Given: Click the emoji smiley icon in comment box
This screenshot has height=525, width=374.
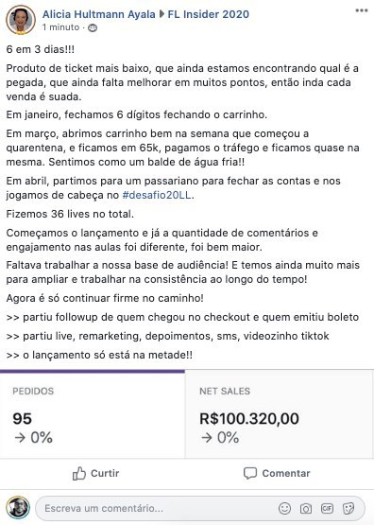Looking at the screenshot, I should pos(284,509).
